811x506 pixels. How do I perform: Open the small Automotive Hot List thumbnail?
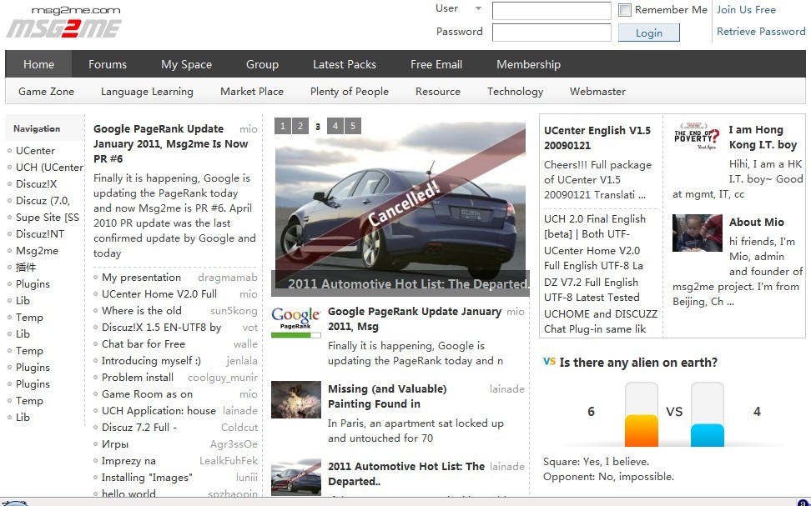tap(296, 477)
